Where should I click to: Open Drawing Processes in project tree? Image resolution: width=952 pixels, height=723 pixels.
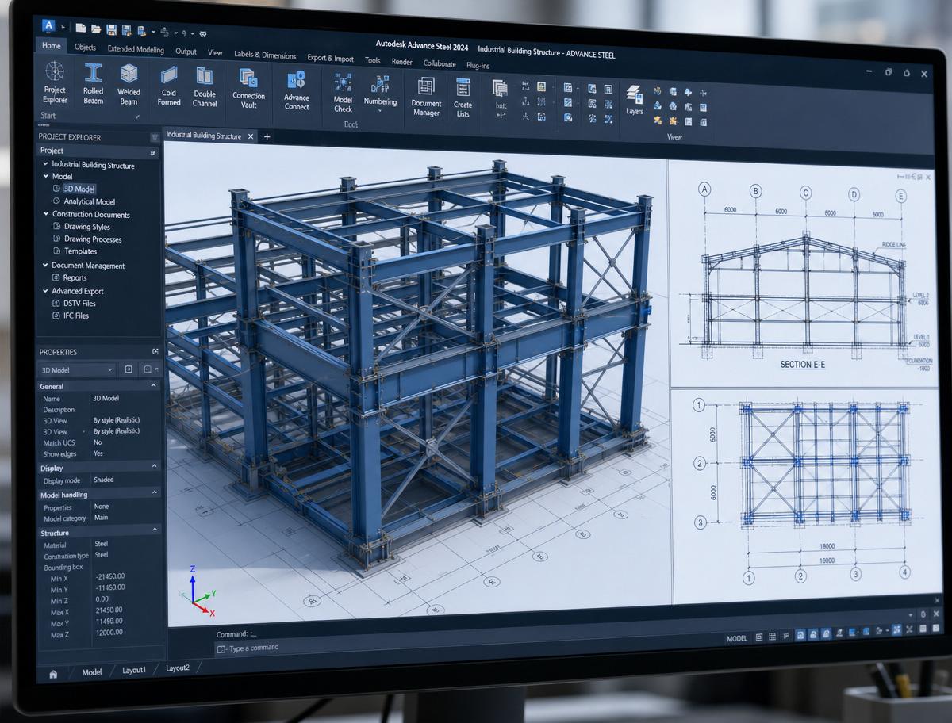click(93, 239)
